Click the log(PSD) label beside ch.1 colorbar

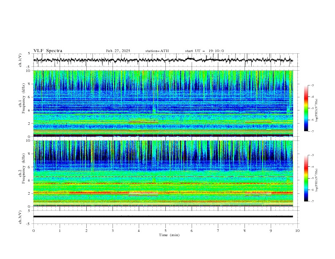316,110
